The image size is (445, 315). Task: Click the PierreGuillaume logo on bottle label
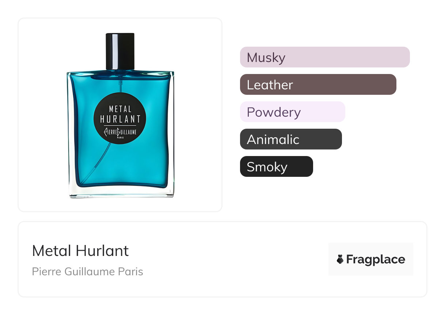click(120, 132)
